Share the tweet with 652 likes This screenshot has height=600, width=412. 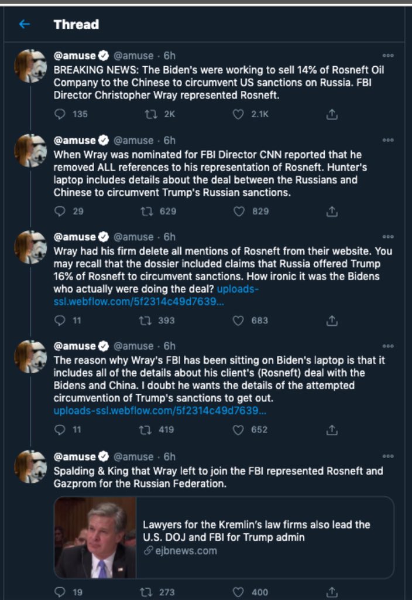(x=332, y=429)
